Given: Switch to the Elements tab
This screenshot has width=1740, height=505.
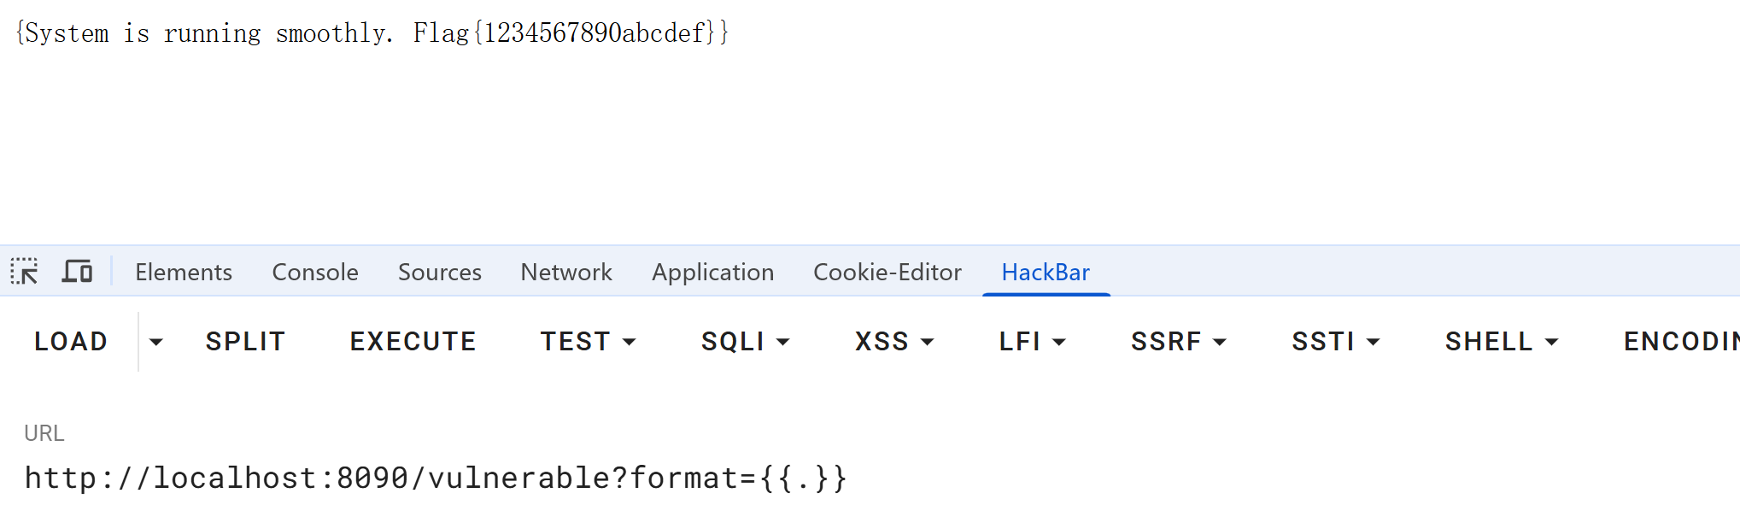Looking at the screenshot, I should [184, 272].
